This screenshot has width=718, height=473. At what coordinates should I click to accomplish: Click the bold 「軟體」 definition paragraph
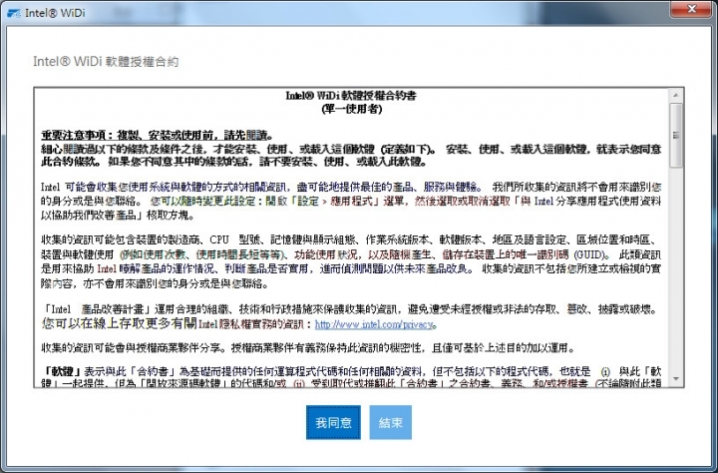(x=351, y=377)
